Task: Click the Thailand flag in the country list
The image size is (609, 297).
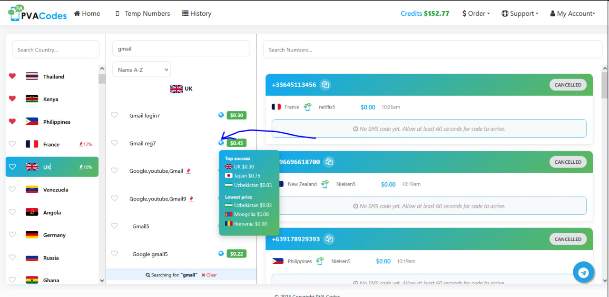Action: click(32, 76)
